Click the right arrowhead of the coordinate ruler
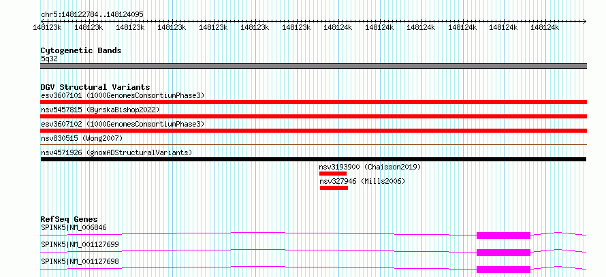 (x=584, y=21)
